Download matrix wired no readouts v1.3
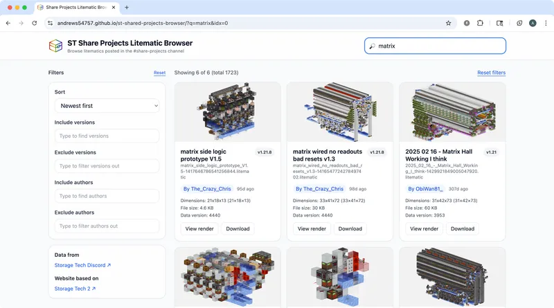The height and width of the screenshot is (308, 554). point(350,228)
